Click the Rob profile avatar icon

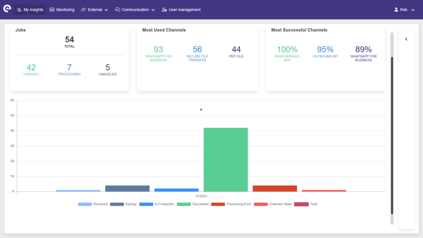coord(397,10)
